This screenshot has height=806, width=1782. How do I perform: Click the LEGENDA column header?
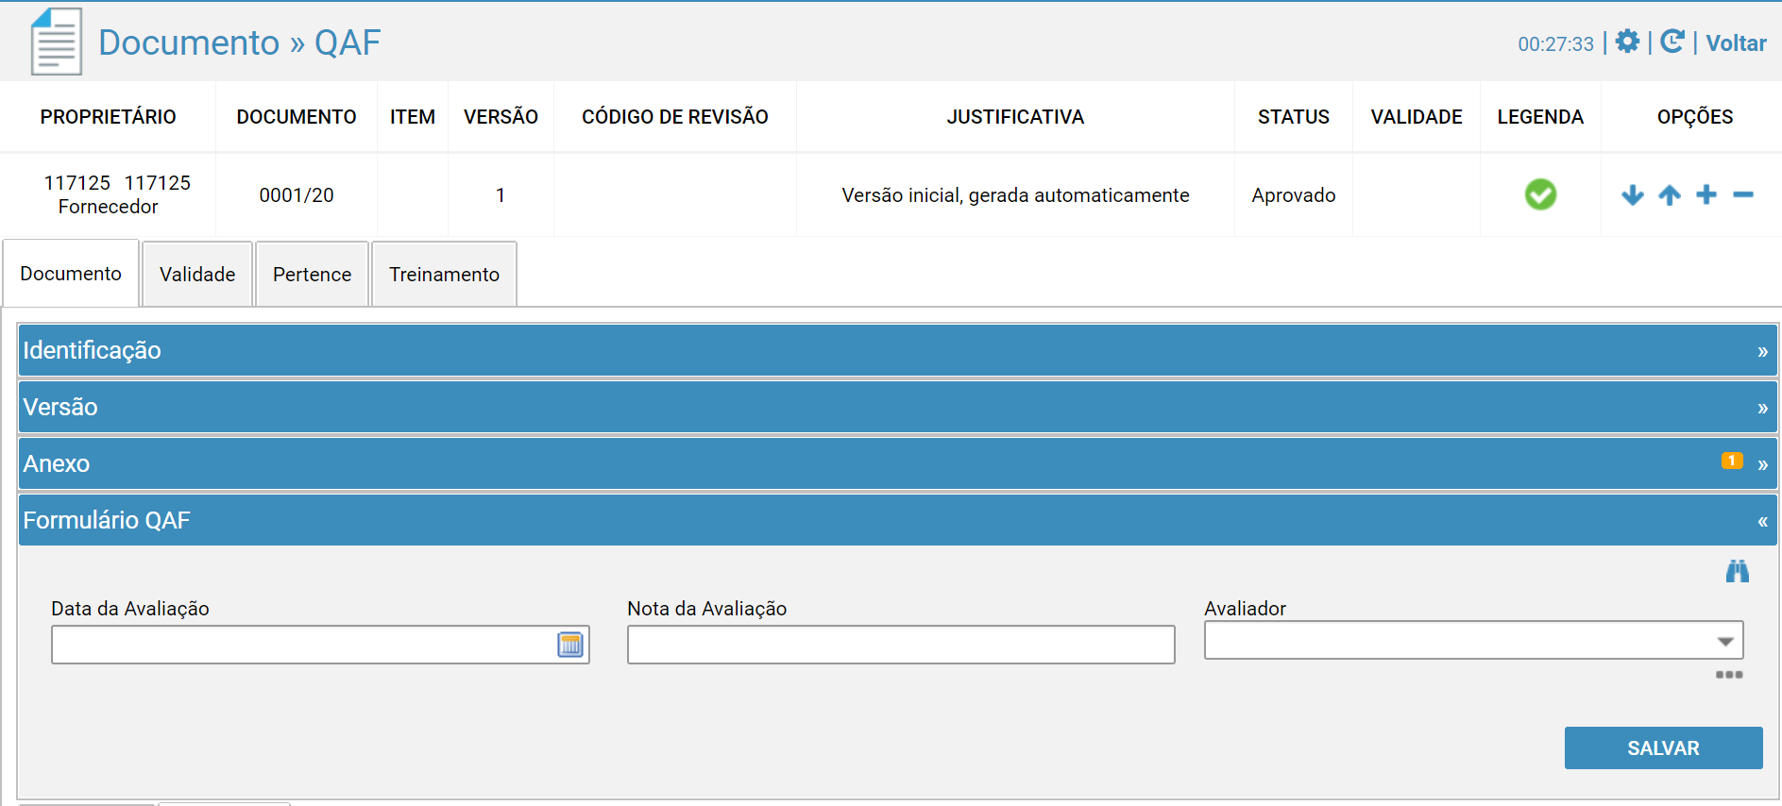(1540, 117)
